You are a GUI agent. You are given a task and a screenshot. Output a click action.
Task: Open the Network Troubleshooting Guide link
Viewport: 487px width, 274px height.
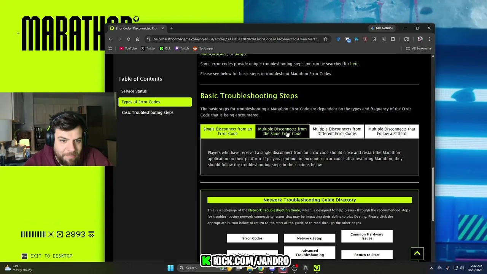(274, 210)
